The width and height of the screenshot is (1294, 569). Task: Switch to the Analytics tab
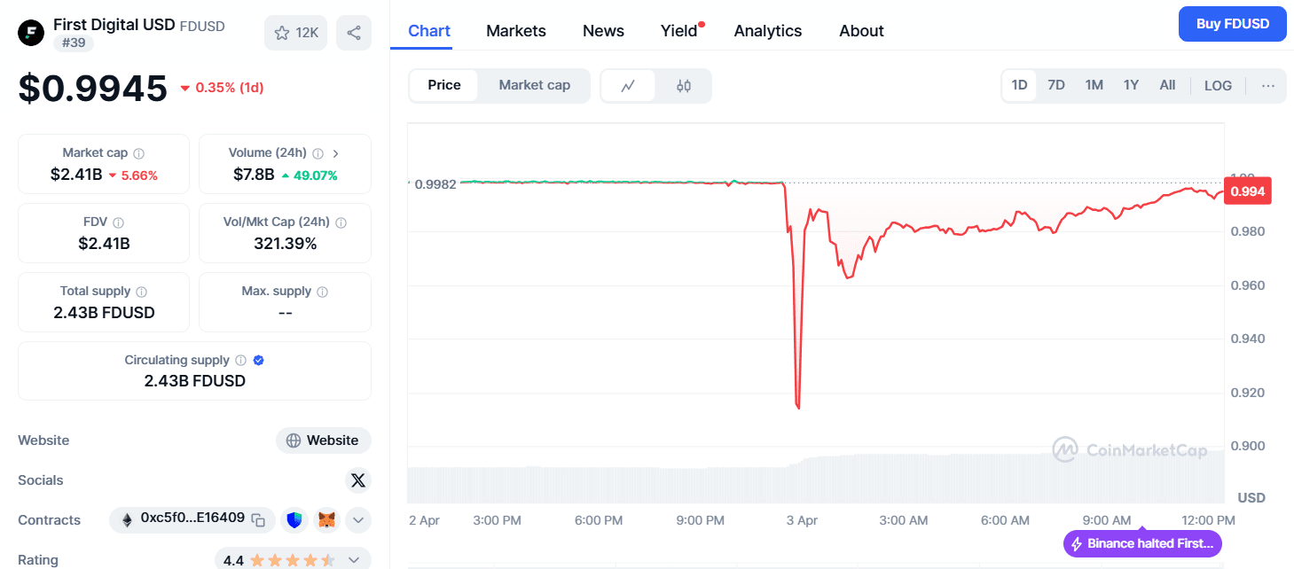click(x=767, y=31)
